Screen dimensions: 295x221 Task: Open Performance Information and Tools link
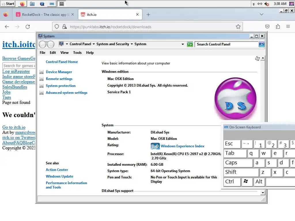(67, 185)
